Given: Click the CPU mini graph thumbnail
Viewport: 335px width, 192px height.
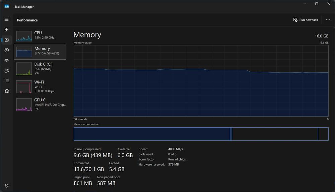Looking at the screenshot, I should pos(24,36).
